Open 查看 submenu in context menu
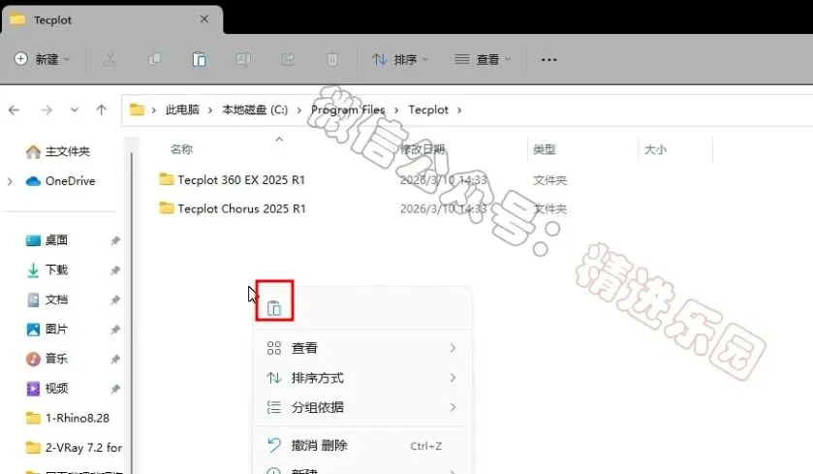The image size is (813, 474). click(361, 348)
